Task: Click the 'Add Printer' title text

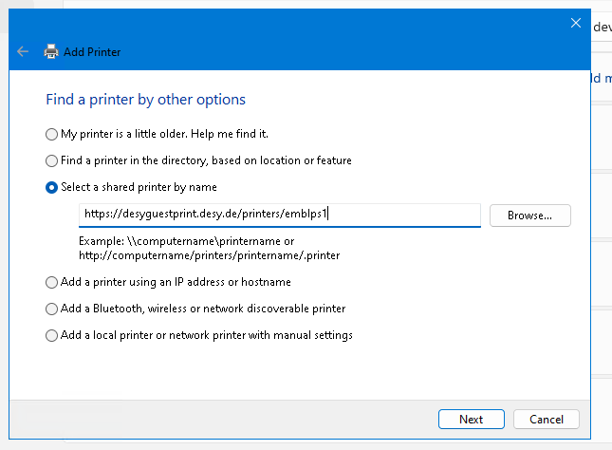Action: 92,52
